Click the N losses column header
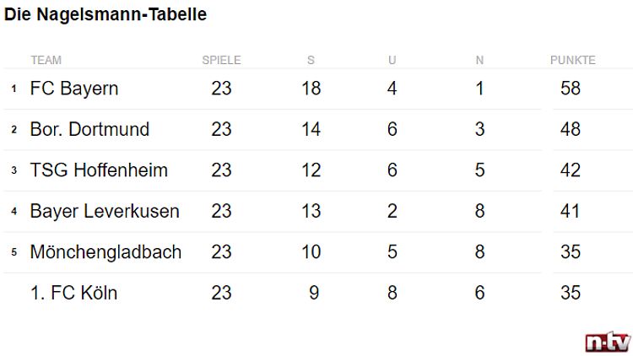This screenshot has width=633, height=356. [479, 60]
